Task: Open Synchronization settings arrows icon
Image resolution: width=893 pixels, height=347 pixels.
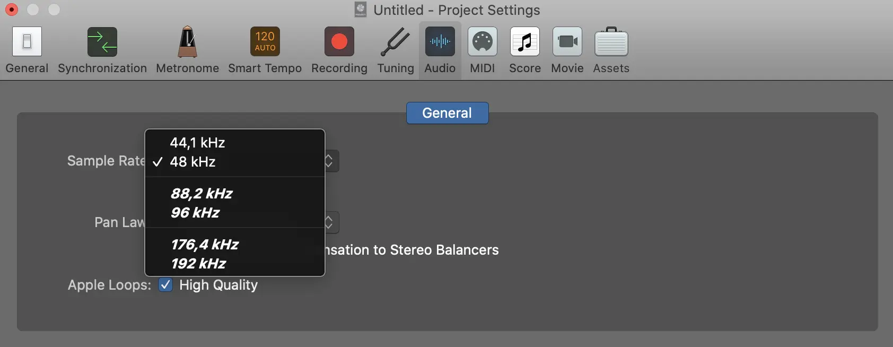Action: [102, 42]
